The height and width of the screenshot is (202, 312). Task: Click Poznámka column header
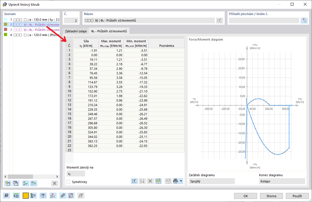pos(167,43)
